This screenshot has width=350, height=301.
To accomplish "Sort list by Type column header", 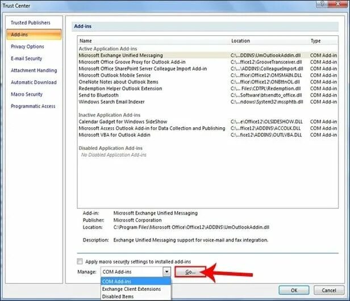I will [323, 41].
